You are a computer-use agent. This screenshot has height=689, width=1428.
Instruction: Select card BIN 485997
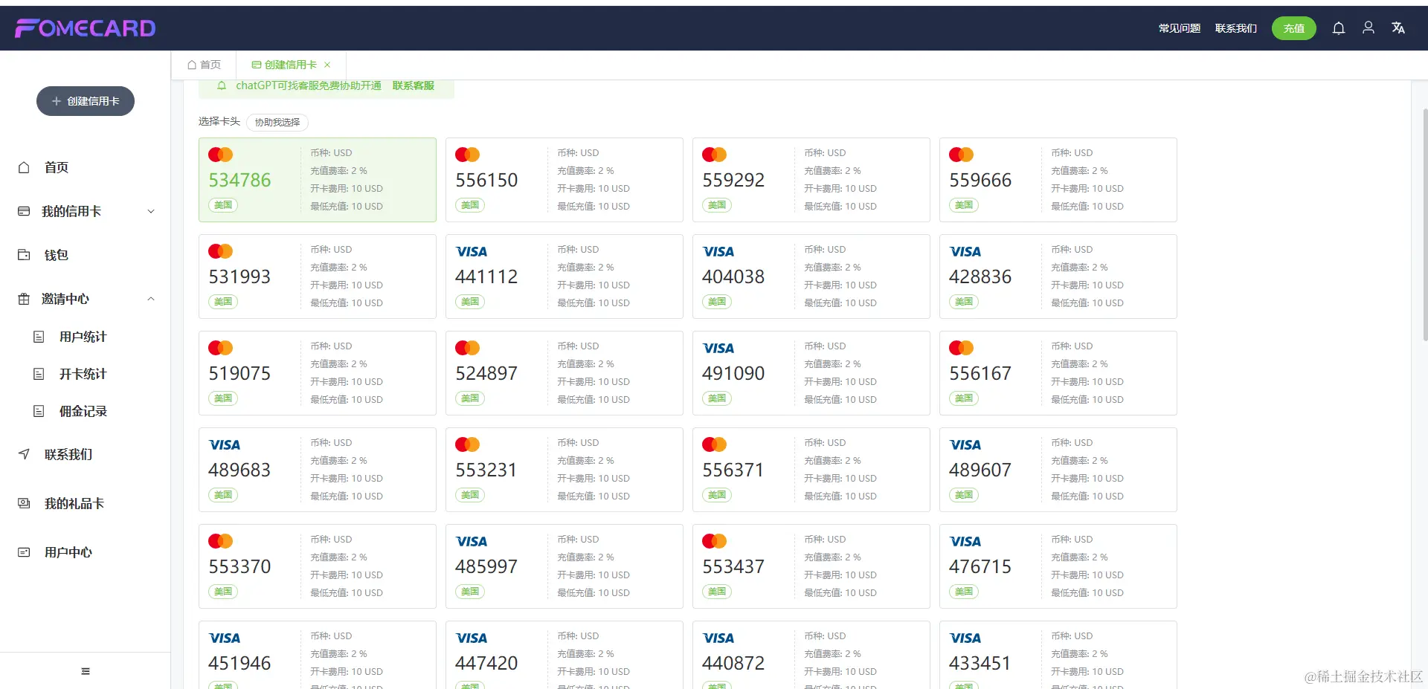pos(565,566)
